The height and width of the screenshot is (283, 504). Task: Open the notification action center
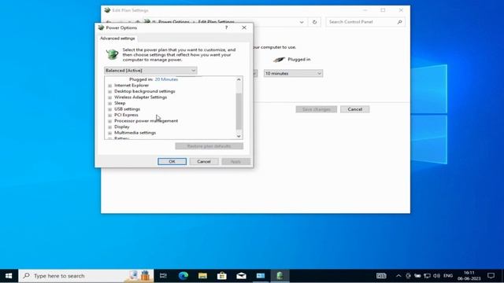tap(491, 276)
